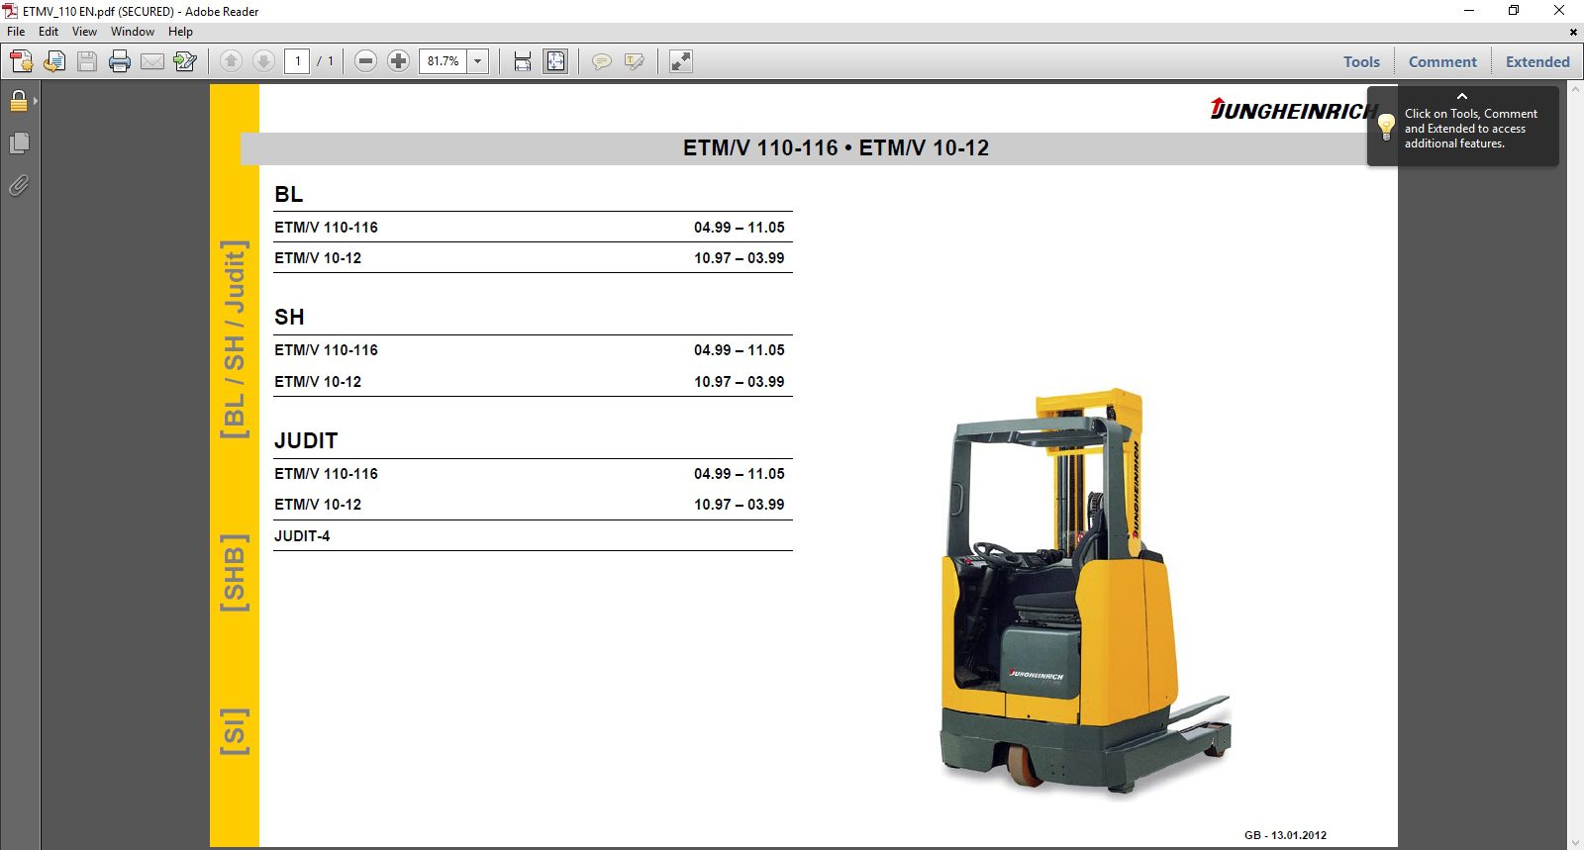
Task: Click the vertical scrollbar up arrow
Action: point(1575,89)
